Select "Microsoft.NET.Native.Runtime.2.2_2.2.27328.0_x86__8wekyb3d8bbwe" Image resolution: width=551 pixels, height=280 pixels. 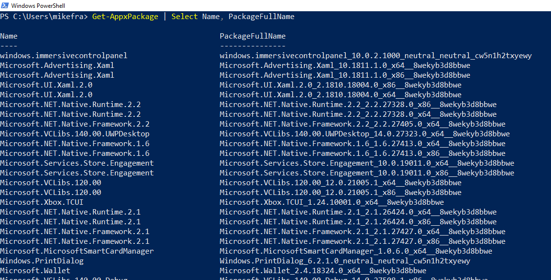tap(358, 105)
